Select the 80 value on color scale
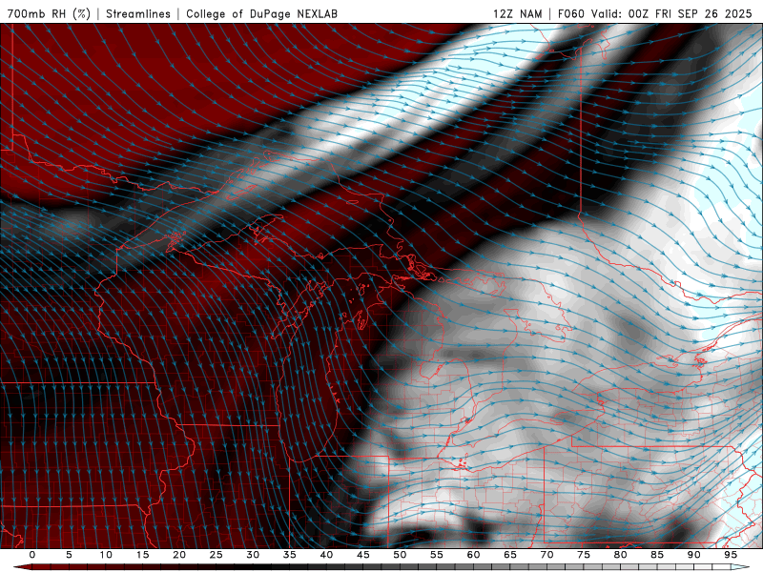Viewport: 763px width, 572px height. 621,555
